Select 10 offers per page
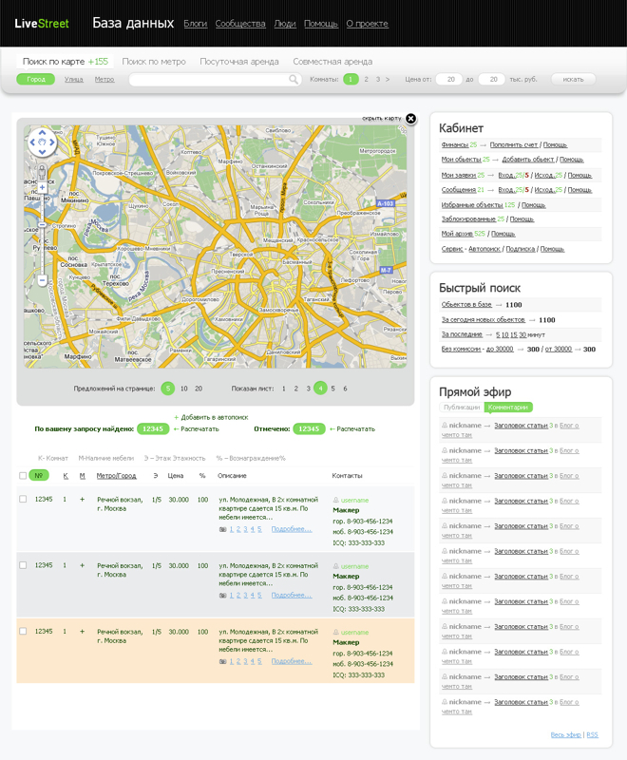The width and height of the screenshot is (627, 760). point(184,389)
